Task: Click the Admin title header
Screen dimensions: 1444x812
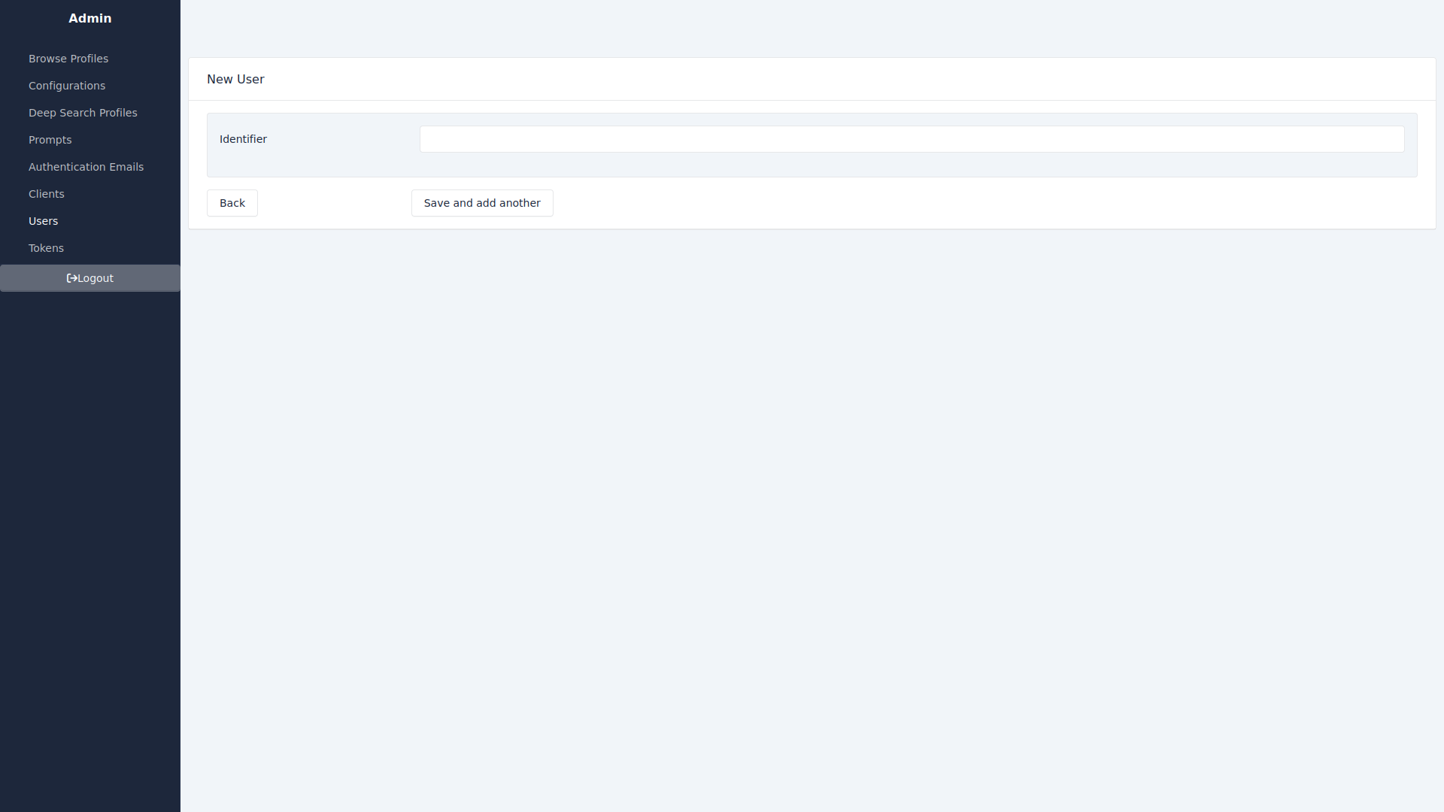Action: 90,18
